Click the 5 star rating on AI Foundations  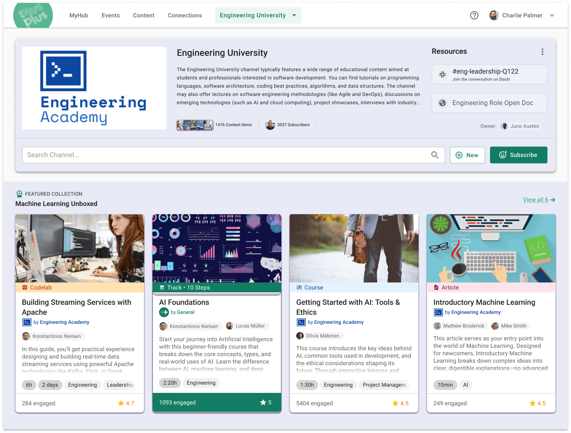point(266,402)
